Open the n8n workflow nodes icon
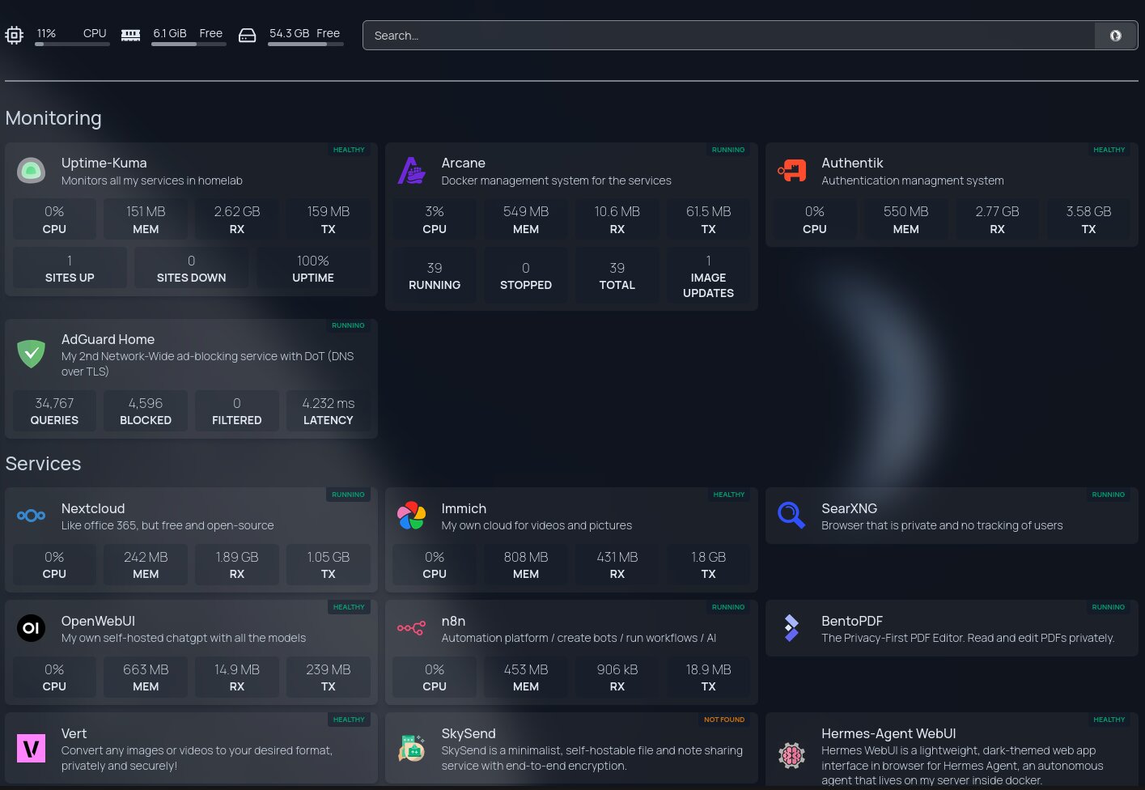This screenshot has width=1145, height=790. pyautogui.click(x=411, y=628)
